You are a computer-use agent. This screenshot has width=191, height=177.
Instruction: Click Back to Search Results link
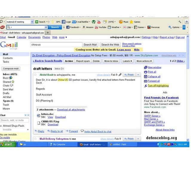(x=47, y=61)
